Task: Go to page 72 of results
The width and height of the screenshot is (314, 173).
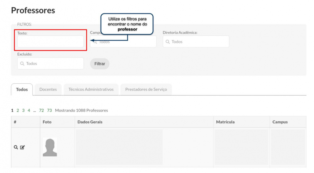Action: [x=41, y=110]
